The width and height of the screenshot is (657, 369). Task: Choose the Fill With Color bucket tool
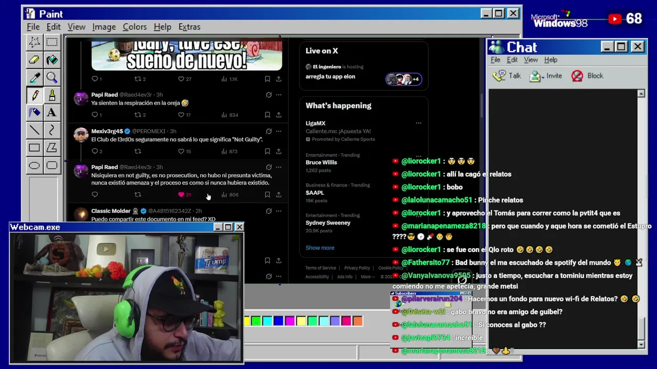click(x=52, y=60)
